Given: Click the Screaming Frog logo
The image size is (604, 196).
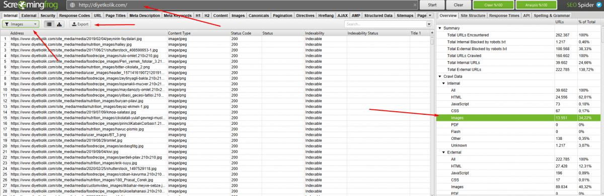Looking at the screenshot, I should tap(31, 6).
